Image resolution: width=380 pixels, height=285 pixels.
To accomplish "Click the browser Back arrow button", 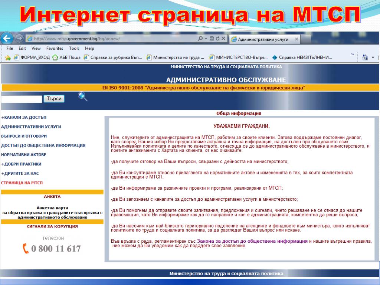I will point(7,38).
